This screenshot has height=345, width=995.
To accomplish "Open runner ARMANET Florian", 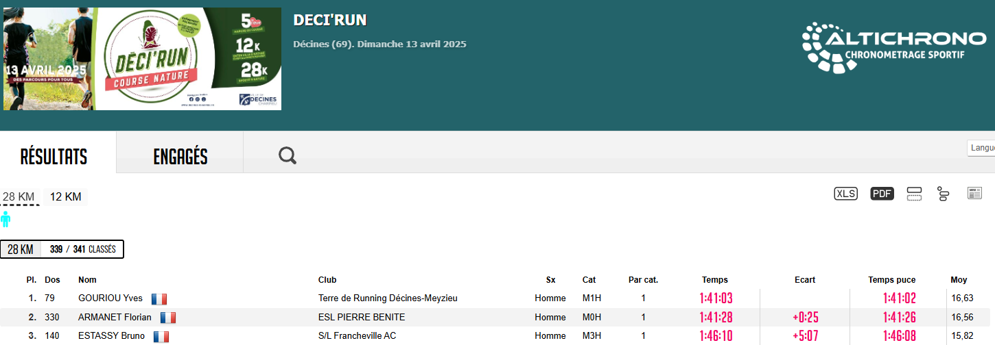I will 115,318.
